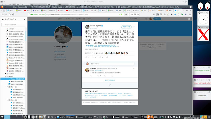Go back using Firefox back arrow

pyautogui.click(x=3, y=15)
